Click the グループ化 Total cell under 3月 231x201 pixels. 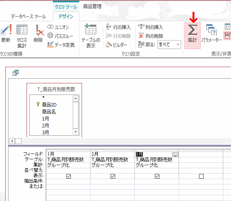[157, 165]
